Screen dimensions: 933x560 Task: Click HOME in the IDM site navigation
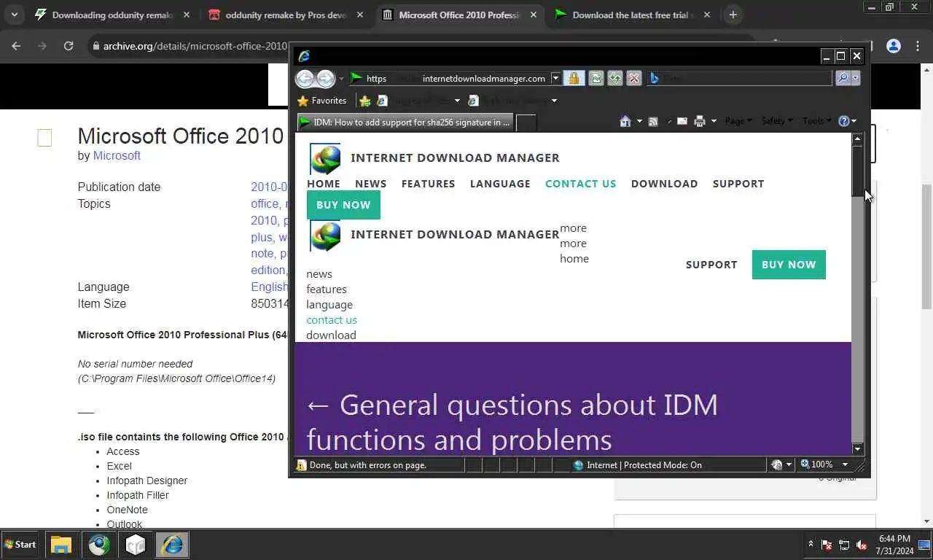324,184
